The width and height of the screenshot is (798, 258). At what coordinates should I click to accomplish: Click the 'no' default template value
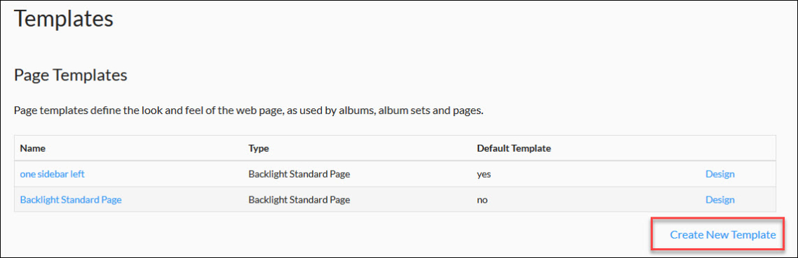(482, 200)
